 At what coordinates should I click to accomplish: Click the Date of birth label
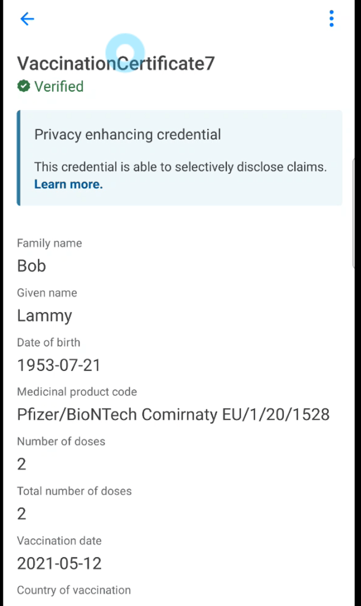point(49,343)
